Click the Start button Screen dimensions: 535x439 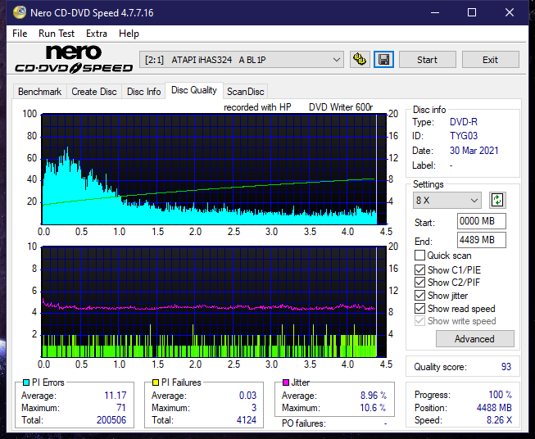coord(427,60)
